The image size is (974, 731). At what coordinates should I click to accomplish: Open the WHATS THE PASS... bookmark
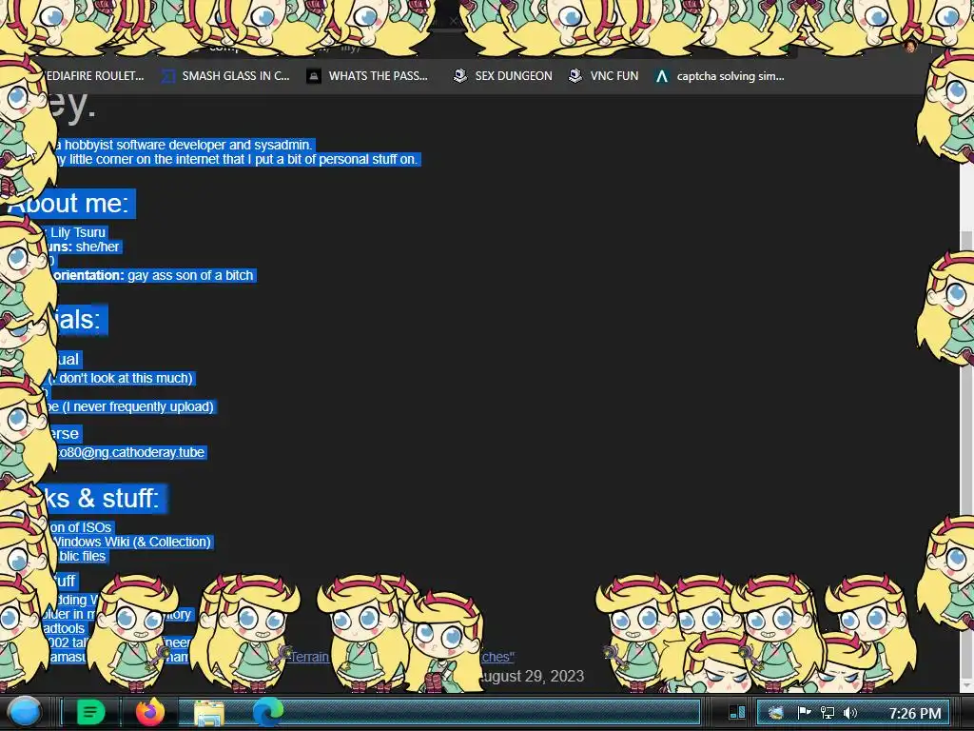[x=368, y=76]
